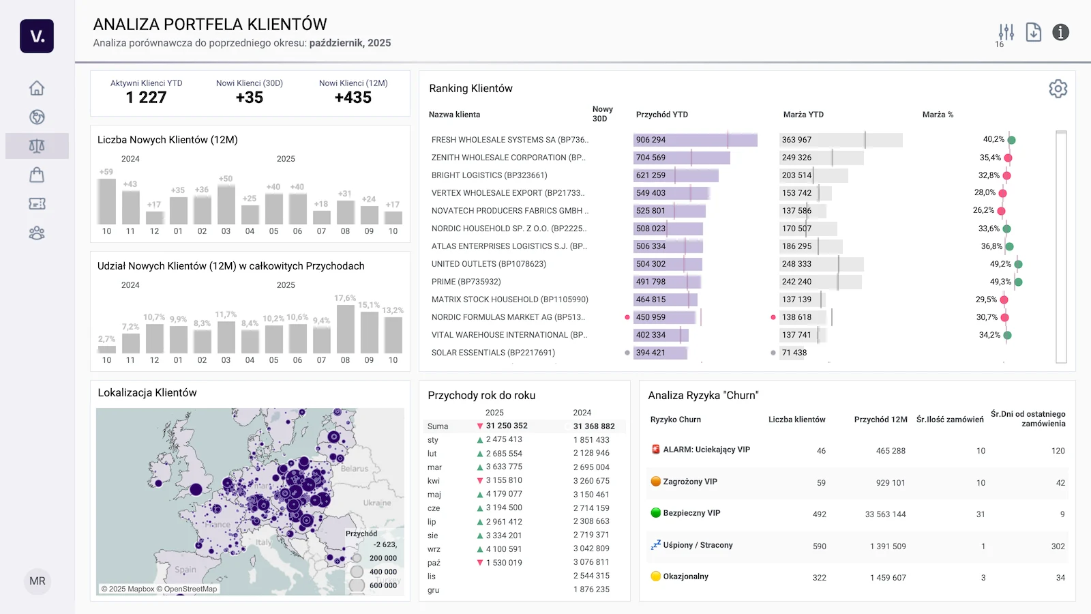Click the active scales comparison icon in sidebar
This screenshot has width=1091, height=614.
tap(37, 145)
